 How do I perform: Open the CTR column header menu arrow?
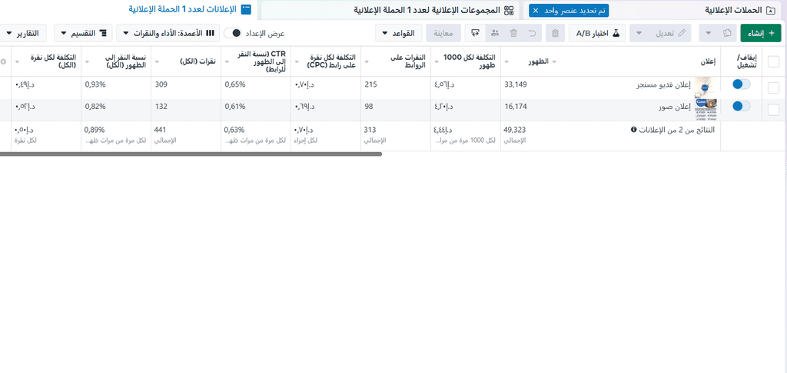(x=226, y=61)
